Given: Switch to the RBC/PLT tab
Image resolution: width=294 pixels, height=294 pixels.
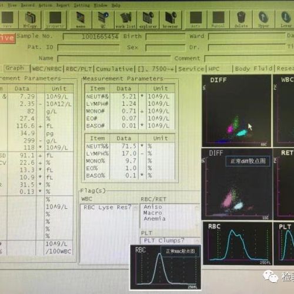Looking at the screenshot, I should click(79, 69).
